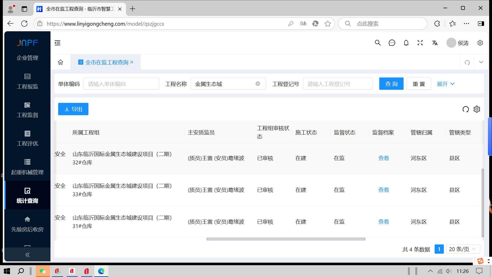This screenshot has height=277, width=492.
Task: Focus the 工程登记号 input field
Action: pyautogui.click(x=338, y=84)
